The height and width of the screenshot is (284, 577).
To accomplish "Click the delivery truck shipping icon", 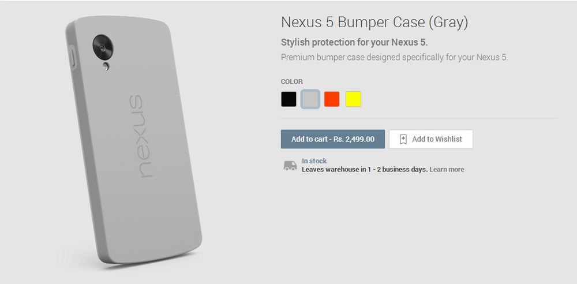I will pyautogui.click(x=290, y=166).
